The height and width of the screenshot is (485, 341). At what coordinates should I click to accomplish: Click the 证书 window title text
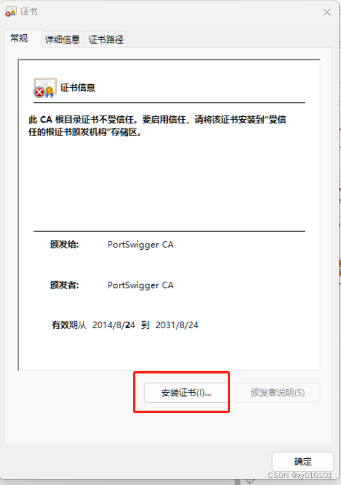pos(29,12)
